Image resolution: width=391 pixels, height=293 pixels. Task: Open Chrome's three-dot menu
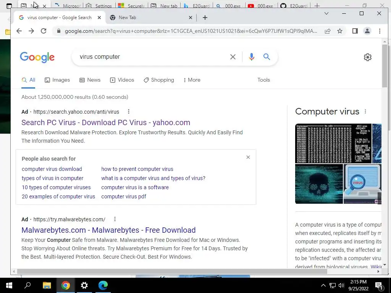[380, 31]
